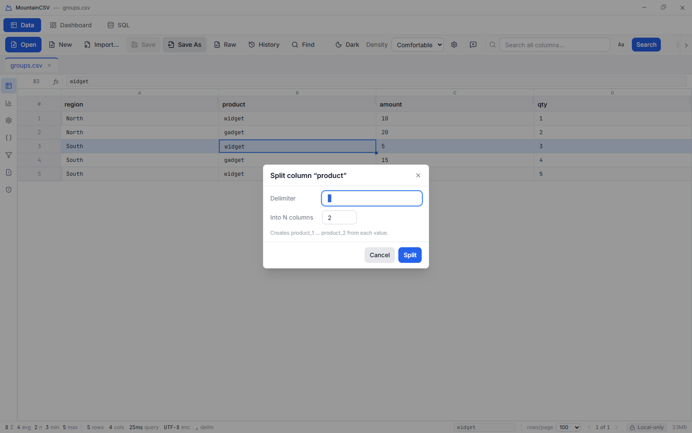Viewport: 692px width, 433px height.
Task: Open a file with the Open button
Action: point(23,45)
